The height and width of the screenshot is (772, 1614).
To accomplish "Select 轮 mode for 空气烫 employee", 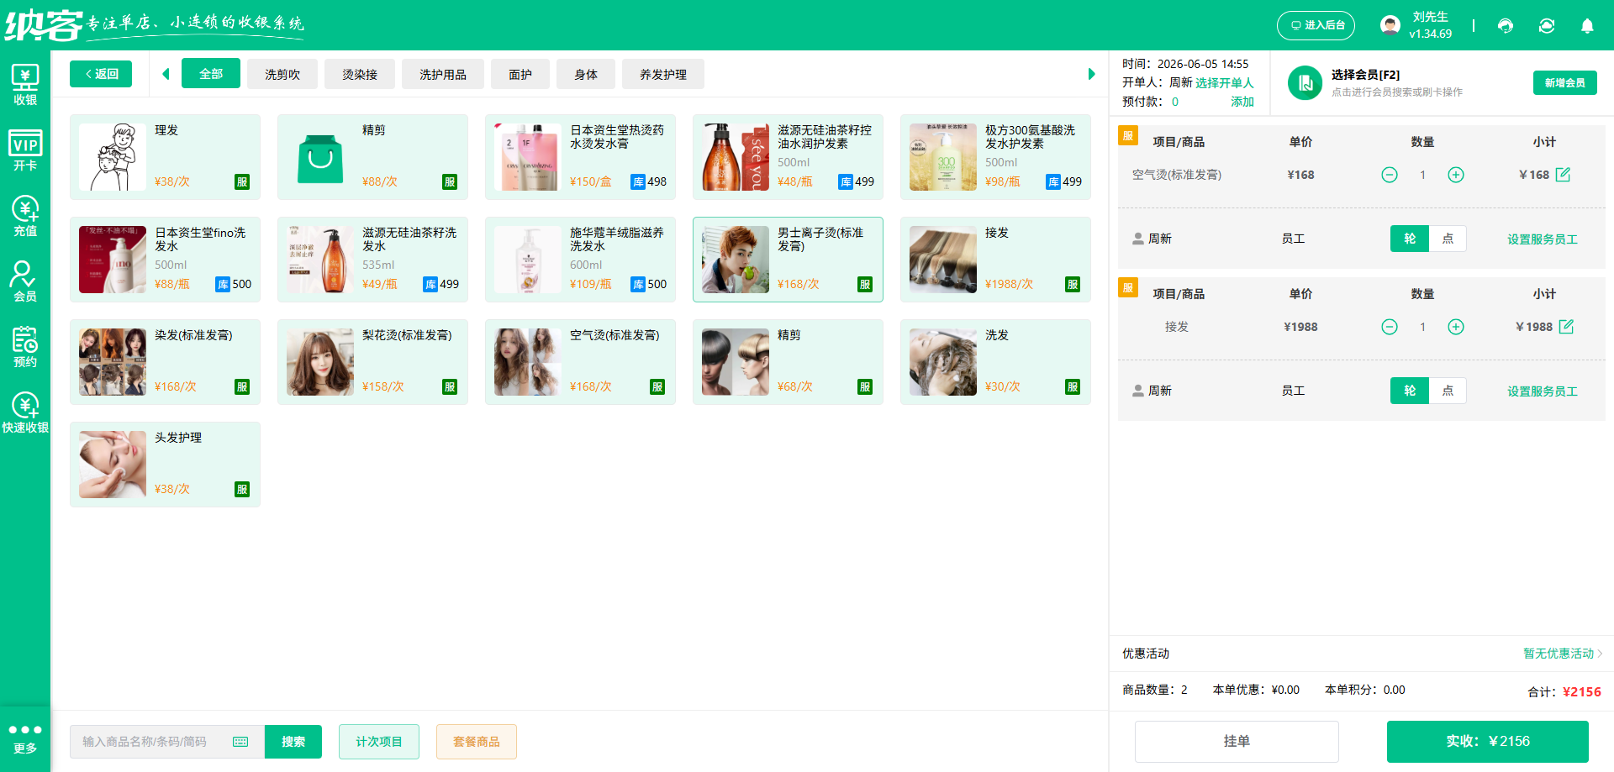I will [x=1410, y=239].
